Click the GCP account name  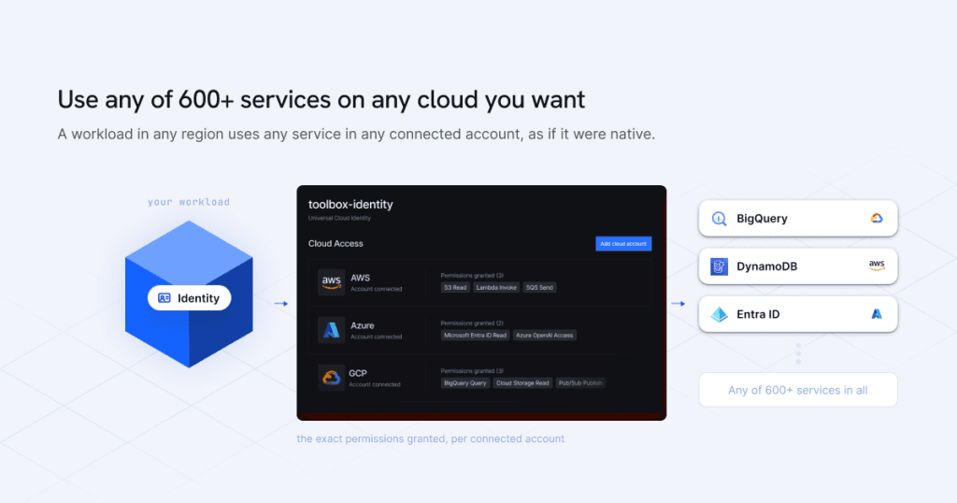(x=358, y=373)
